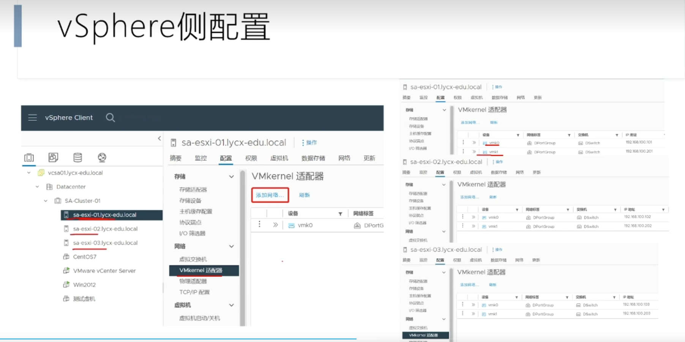Image resolution: width=685 pixels, height=342 pixels.
Task: Collapse the SA-Cluster-01 tree node
Action: click(46, 201)
